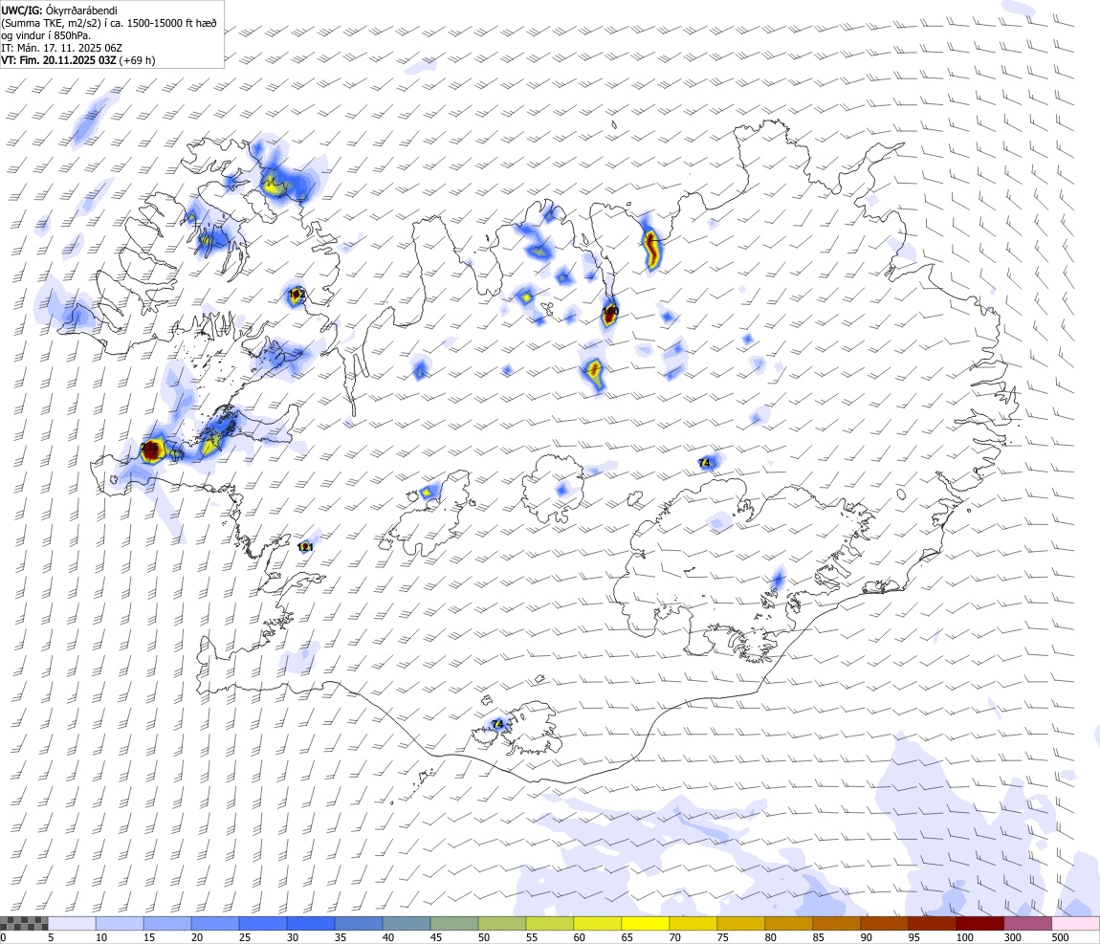Image resolution: width=1100 pixels, height=944 pixels.
Task: Click the legend tick label "85"
Action: click(x=819, y=937)
